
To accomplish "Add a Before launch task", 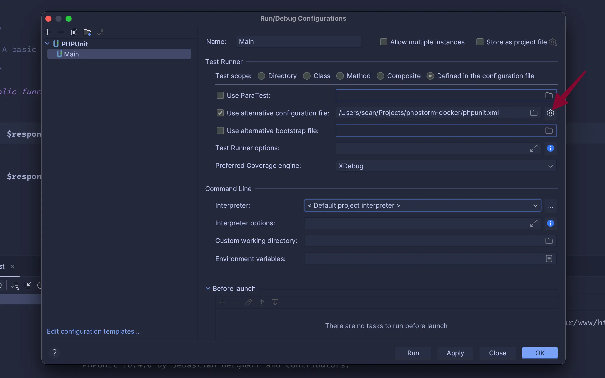I will [x=222, y=302].
